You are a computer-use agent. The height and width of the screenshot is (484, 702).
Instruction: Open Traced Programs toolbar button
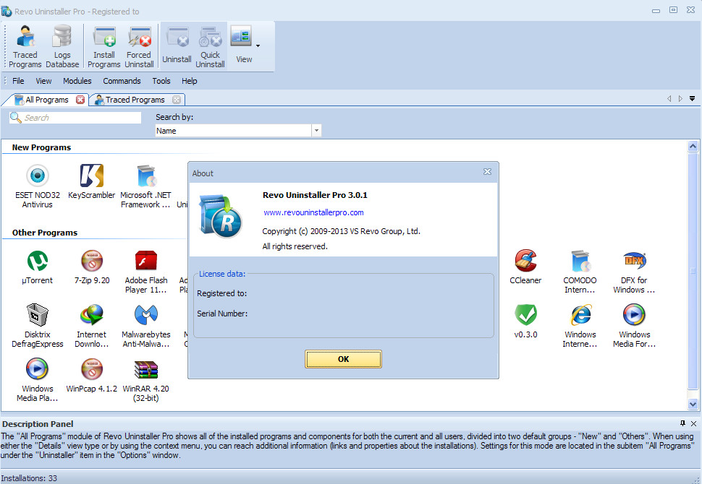[25, 47]
